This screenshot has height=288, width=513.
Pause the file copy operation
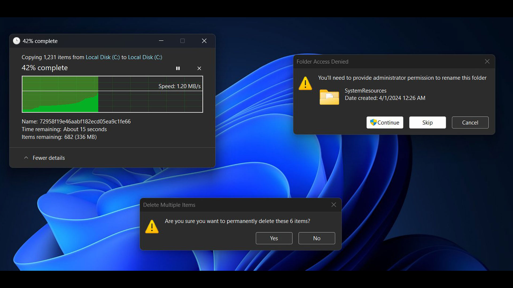pos(178,68)
